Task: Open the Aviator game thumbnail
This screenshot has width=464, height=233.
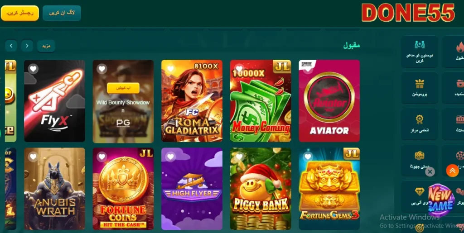Action: point(329,101)
